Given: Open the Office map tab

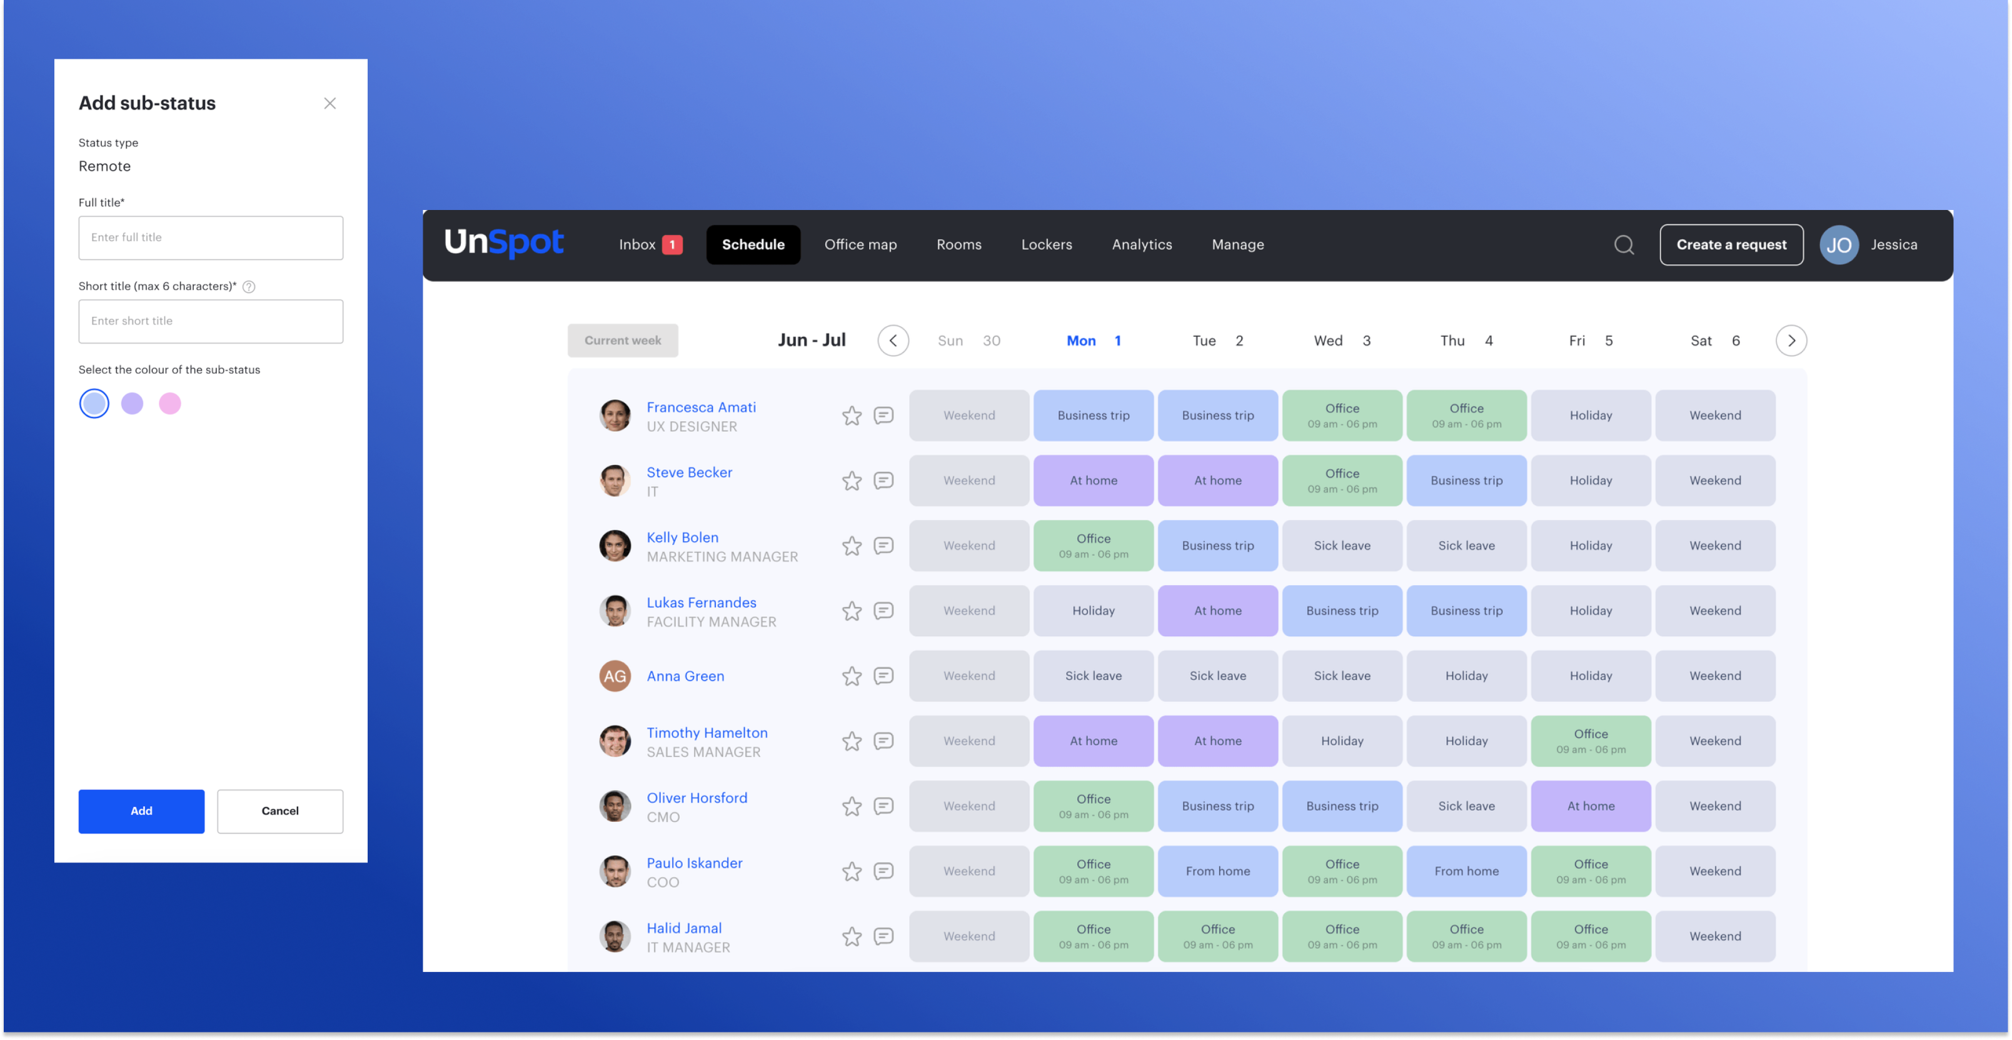Looking at the screenshot, I should [860, 245].
